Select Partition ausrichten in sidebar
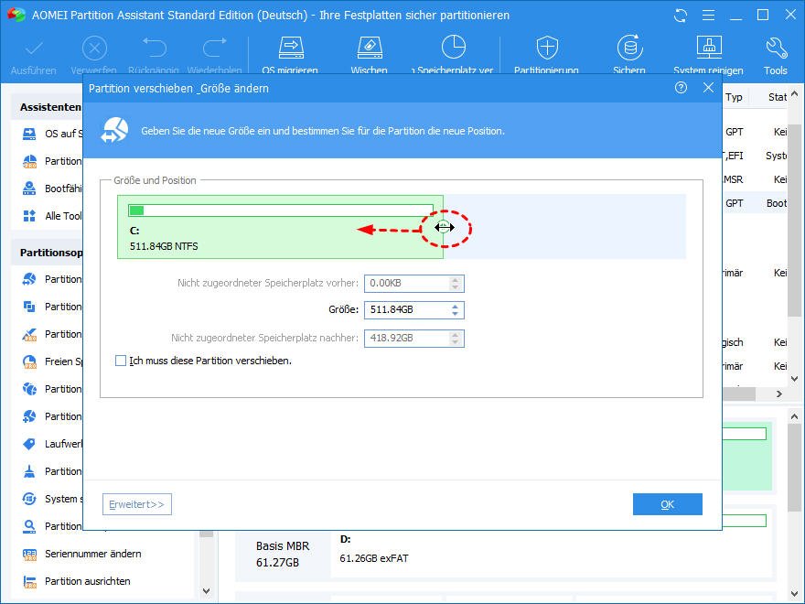This screenshot has width=805, height=604. pos(87,581)
